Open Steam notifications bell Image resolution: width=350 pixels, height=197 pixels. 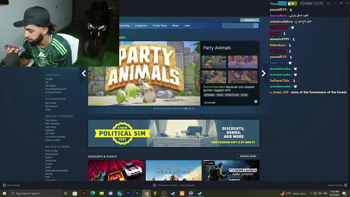click(x=293, y=4)
